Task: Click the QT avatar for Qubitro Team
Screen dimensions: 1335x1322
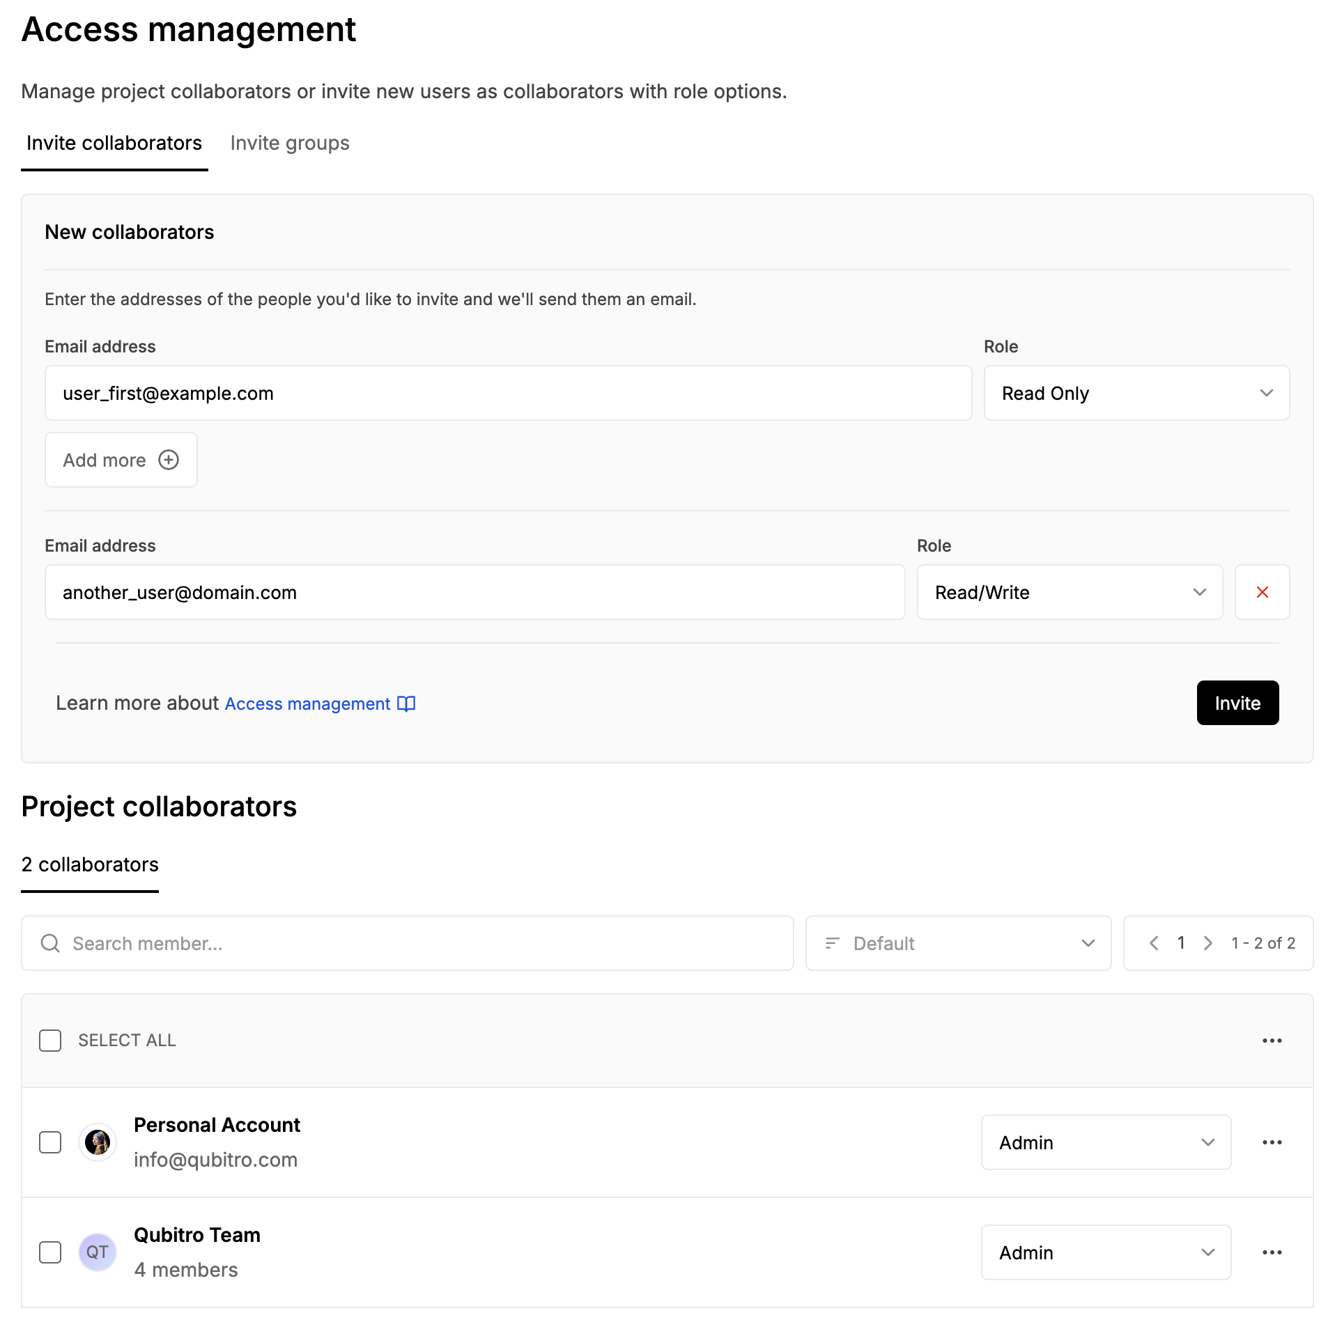Action: (x=98, y=1252)
